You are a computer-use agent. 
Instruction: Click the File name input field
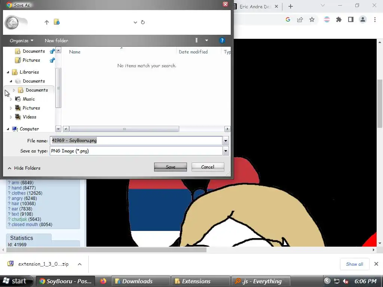[x=136, y=141]
